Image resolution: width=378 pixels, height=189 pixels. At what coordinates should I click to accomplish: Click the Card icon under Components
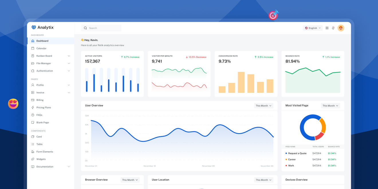33,137
